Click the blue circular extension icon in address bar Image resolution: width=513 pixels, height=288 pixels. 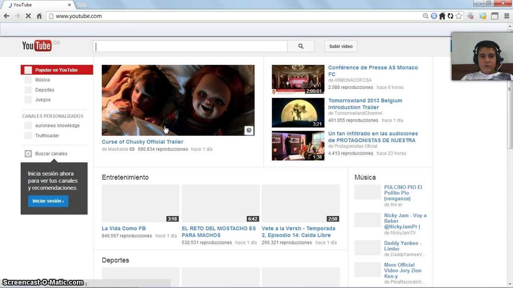(x=434, y=16)
